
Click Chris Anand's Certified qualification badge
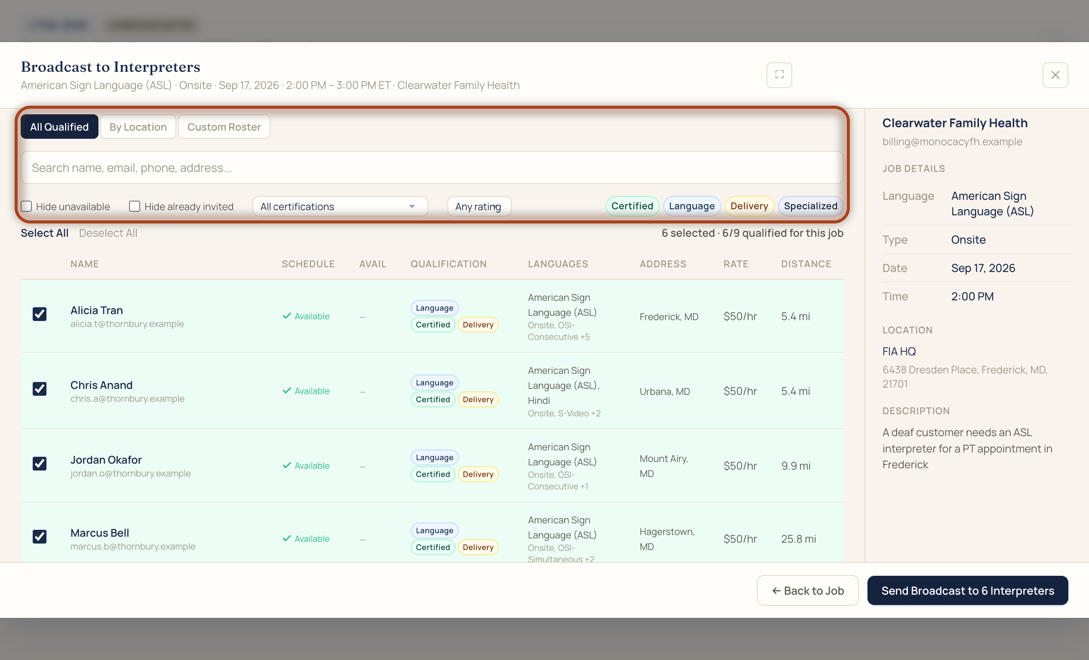tap(433, 399)
